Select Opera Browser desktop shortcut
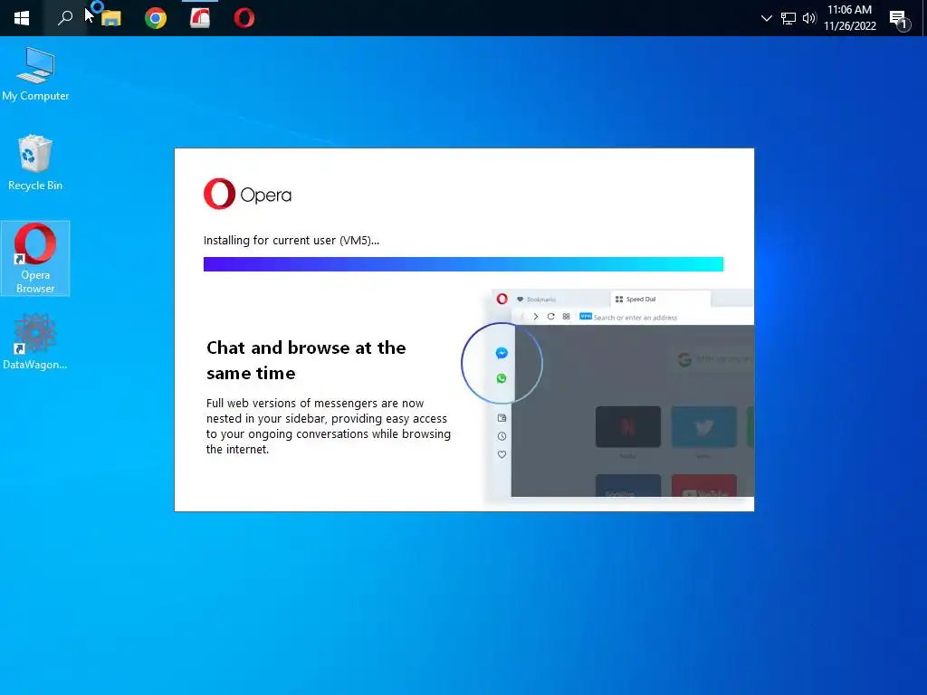Viewport: 927px width, 695px height. [x=35, y=258]
